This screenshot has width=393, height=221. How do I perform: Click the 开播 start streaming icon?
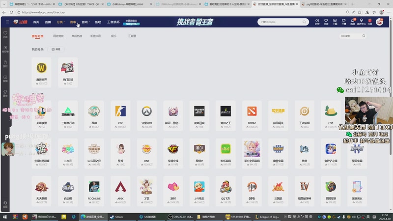point(343,22)
